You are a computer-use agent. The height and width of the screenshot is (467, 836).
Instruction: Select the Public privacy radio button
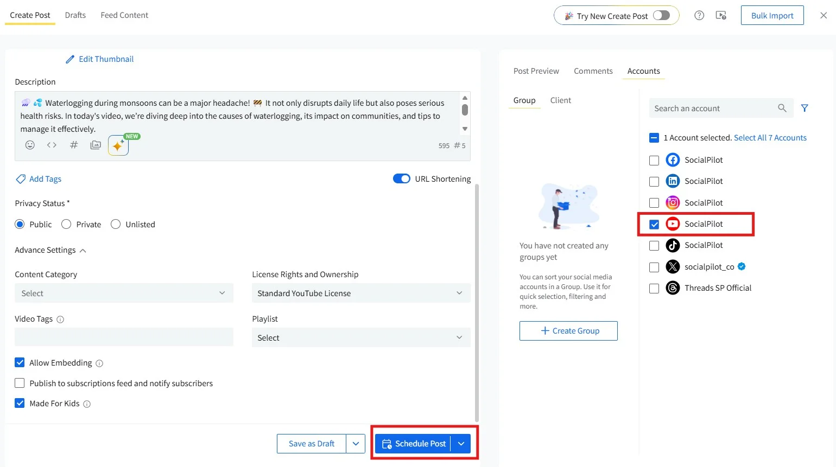pyautogui.click(x=20, y=225)
